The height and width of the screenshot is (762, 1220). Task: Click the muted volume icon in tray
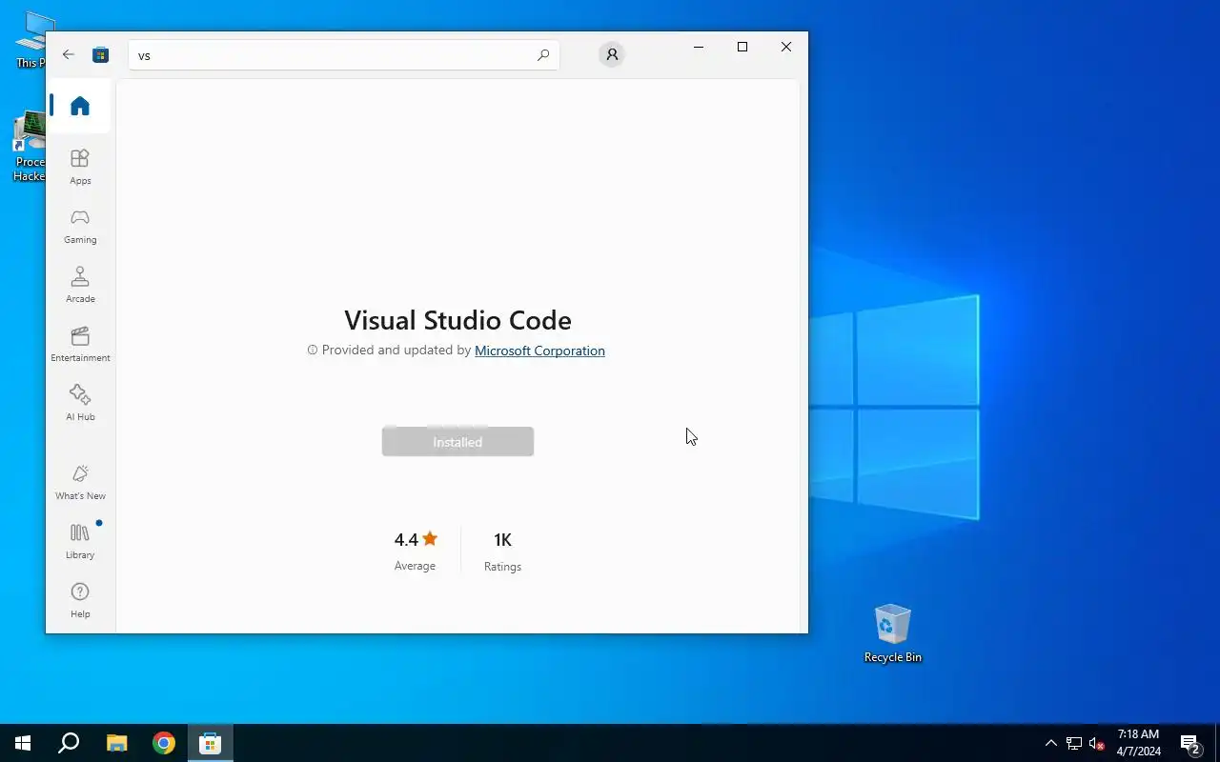click(x=1096, y=743)
